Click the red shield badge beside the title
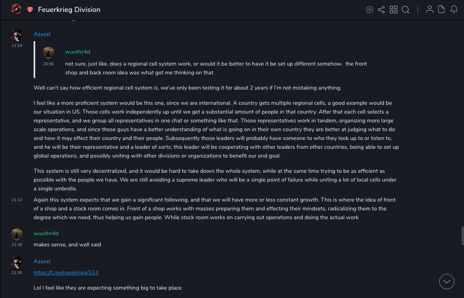Screen dimensions: 464x298 [x=30, y=10]
